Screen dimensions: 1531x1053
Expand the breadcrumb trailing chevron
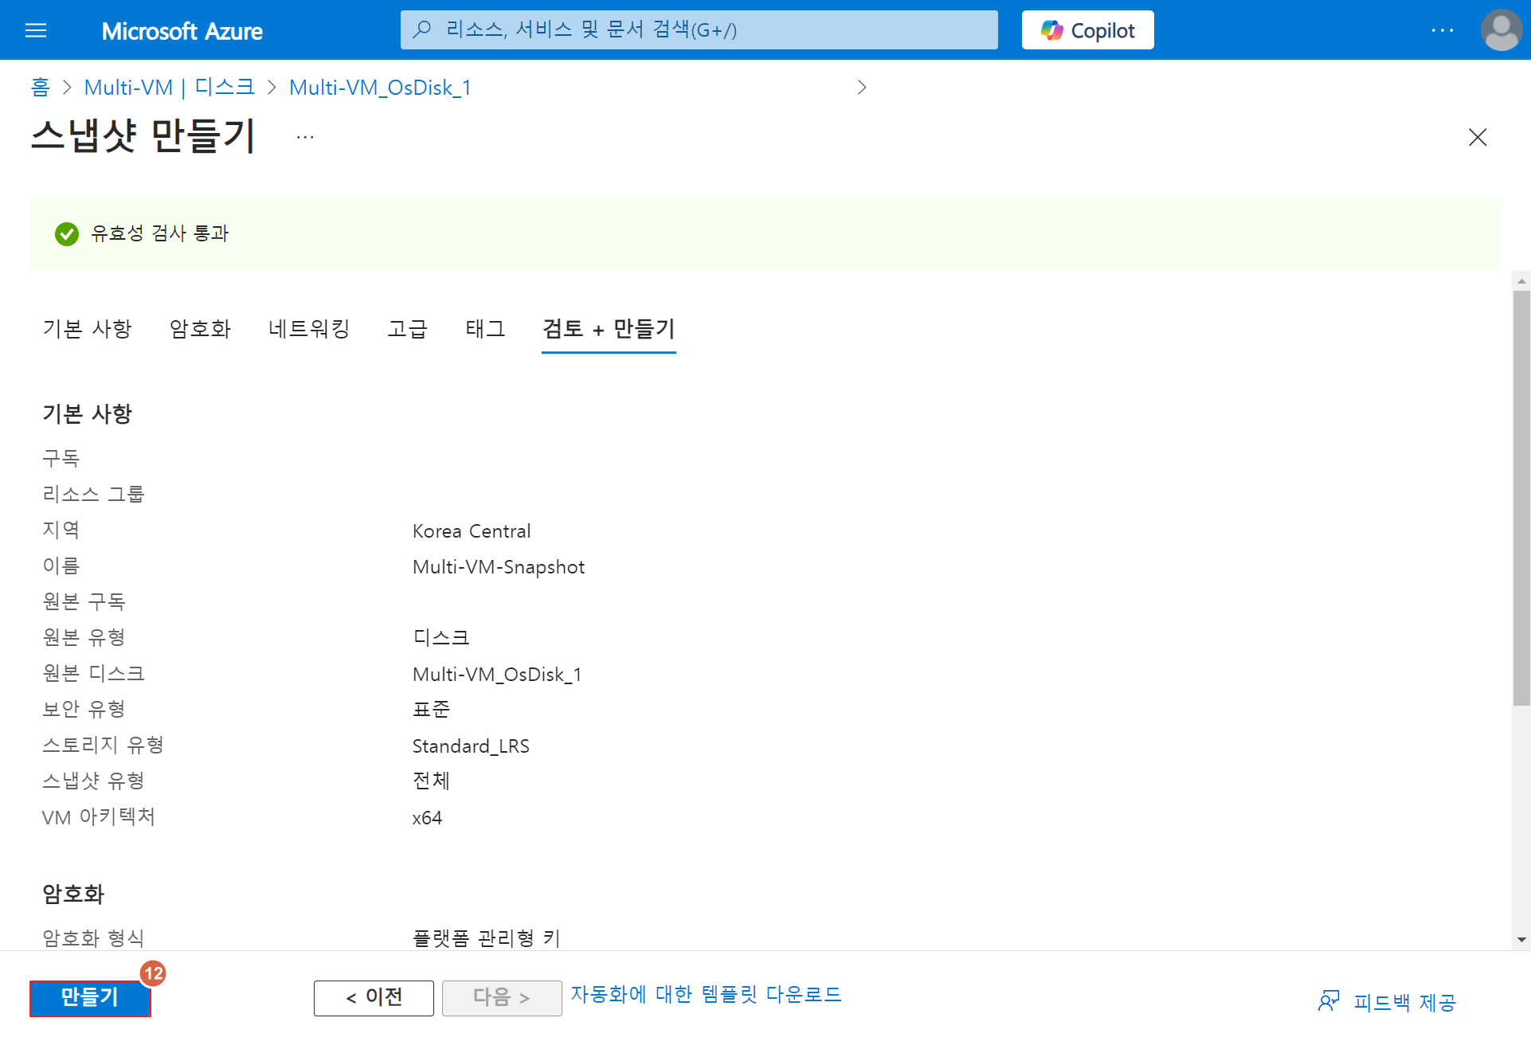(861, 87)
